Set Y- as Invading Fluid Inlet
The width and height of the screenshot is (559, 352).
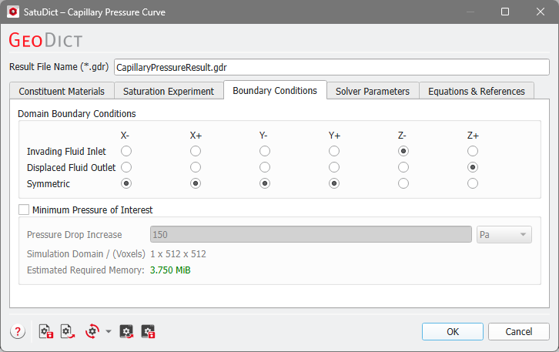(x=265, y=151)
